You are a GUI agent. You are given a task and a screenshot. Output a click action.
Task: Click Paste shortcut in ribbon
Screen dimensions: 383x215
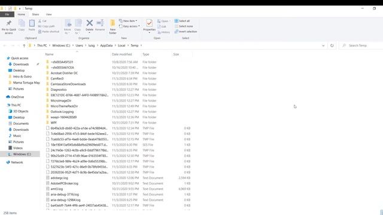[48, 32]
